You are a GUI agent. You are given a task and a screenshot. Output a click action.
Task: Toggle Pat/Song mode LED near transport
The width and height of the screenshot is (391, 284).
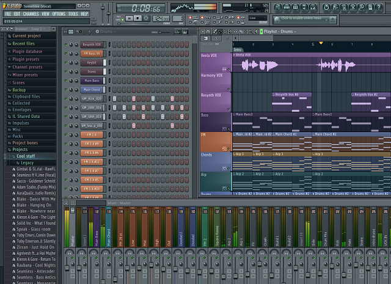[123, 18]
